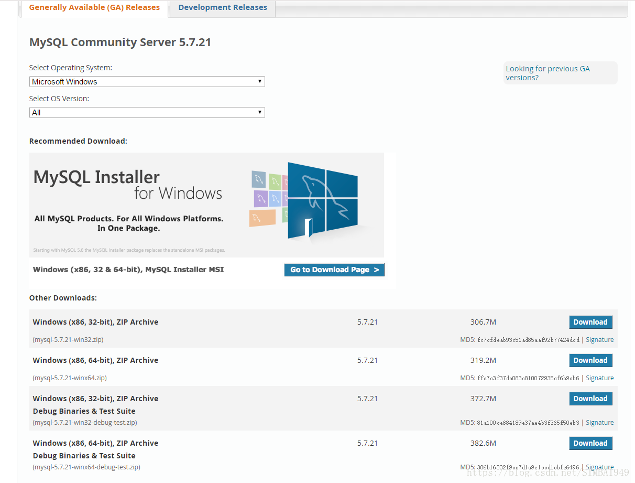This screenshot has width=635, height=483.
Task: Click the MySQL Community Server 5.7.21 heading
Action: (x=120, y=42)
